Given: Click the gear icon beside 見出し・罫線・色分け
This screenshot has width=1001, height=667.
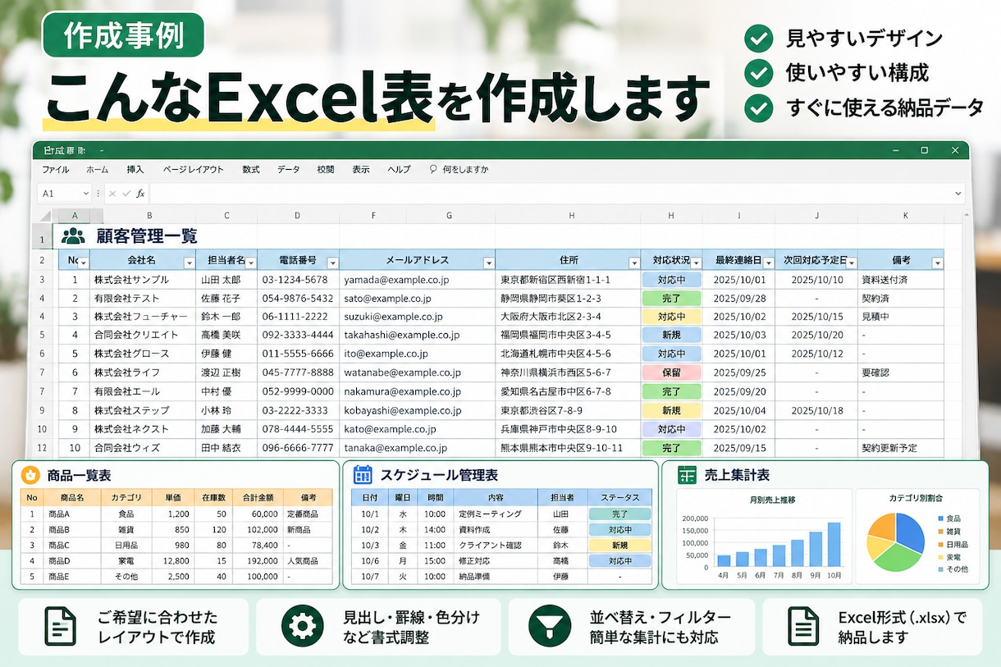Looking at the screenshot, I should coord(302,627).
